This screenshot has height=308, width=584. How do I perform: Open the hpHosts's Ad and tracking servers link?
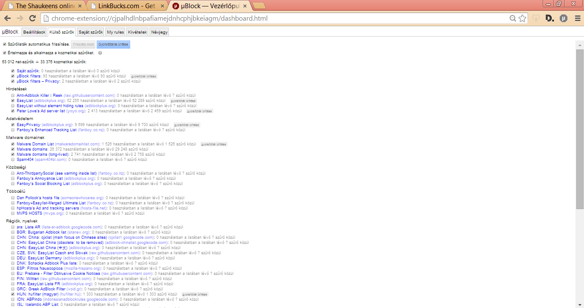pos(48,208)
